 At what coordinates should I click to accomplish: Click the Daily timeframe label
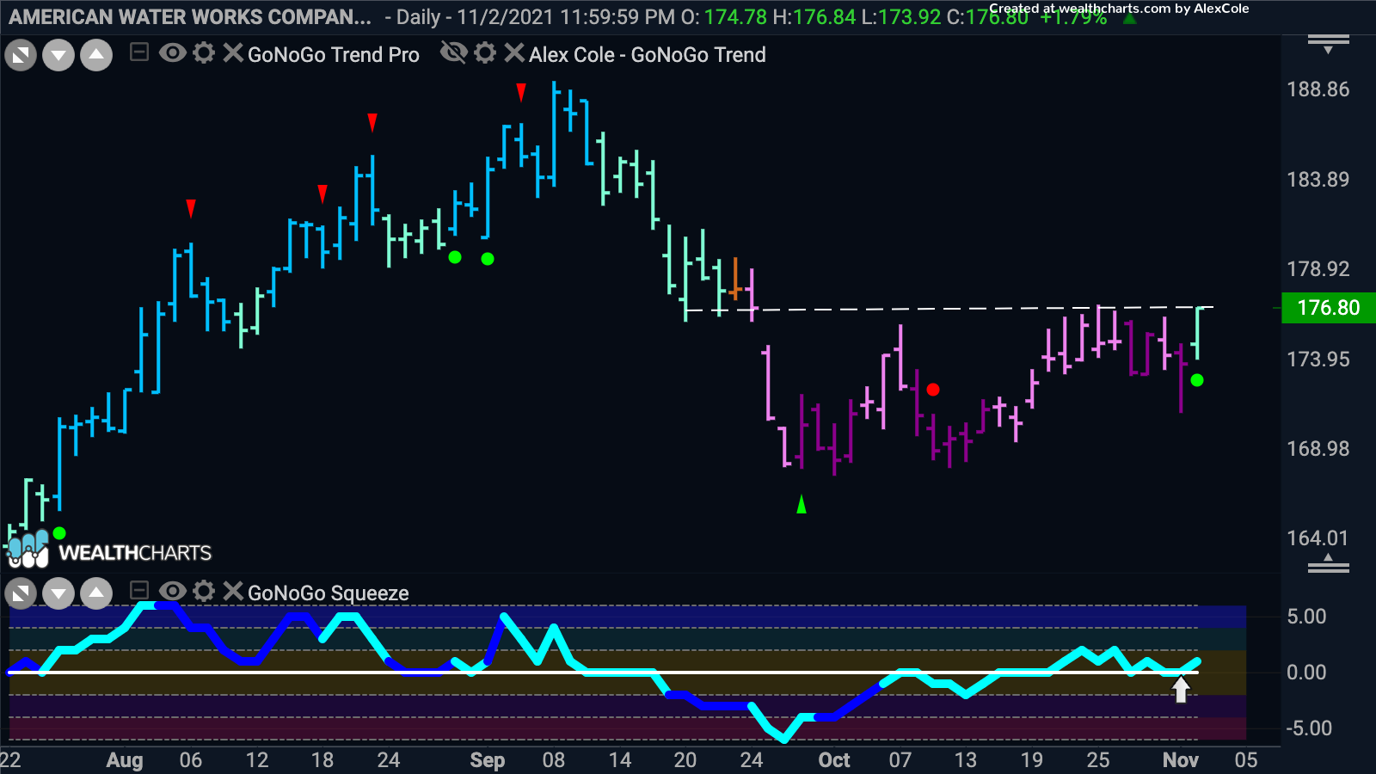point(418,17)
